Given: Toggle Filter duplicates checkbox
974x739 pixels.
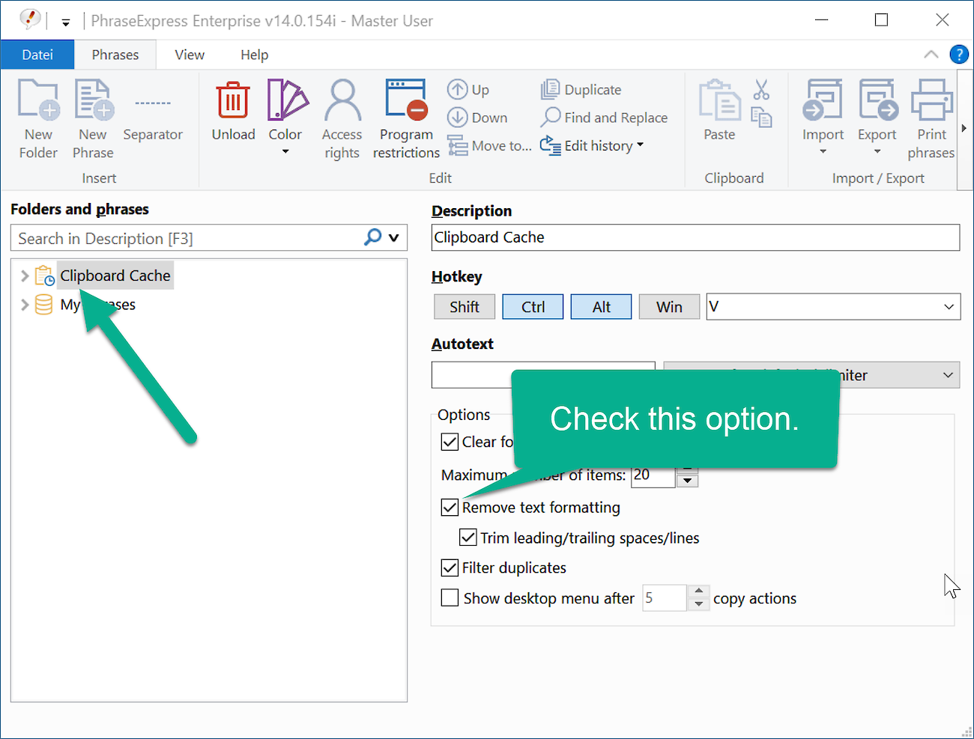Looking at the screenshot, I should [x=450, y=568].
